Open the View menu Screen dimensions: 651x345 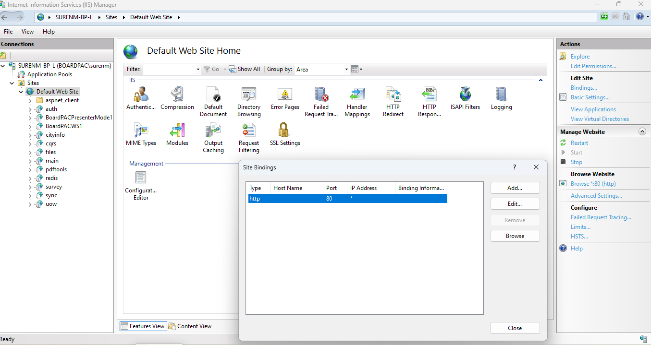click(x=27, y=32)
